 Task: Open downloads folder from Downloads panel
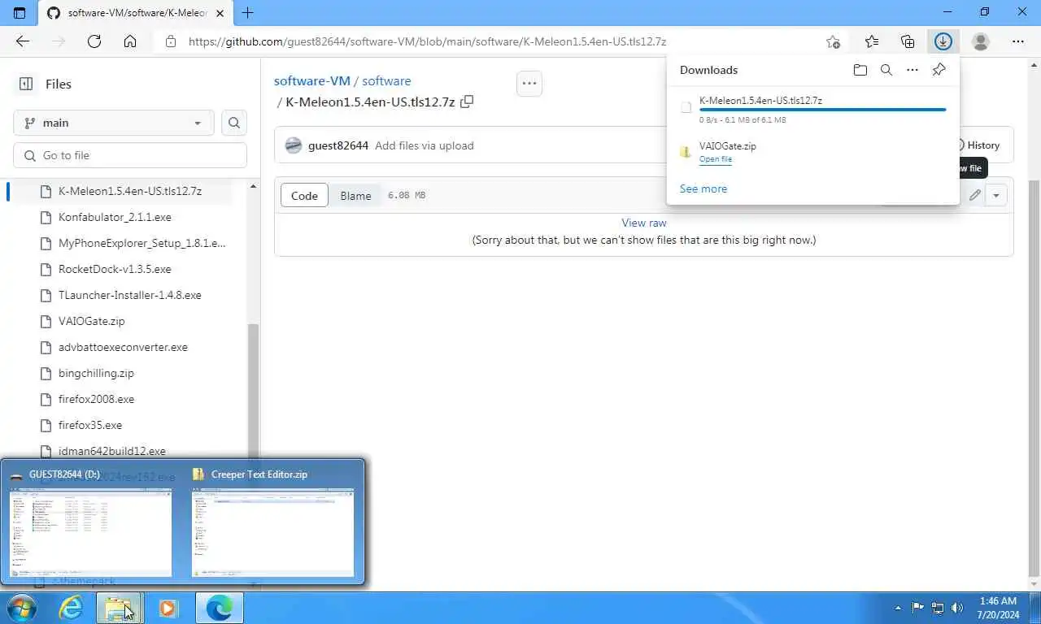click(x=860, y=70)
